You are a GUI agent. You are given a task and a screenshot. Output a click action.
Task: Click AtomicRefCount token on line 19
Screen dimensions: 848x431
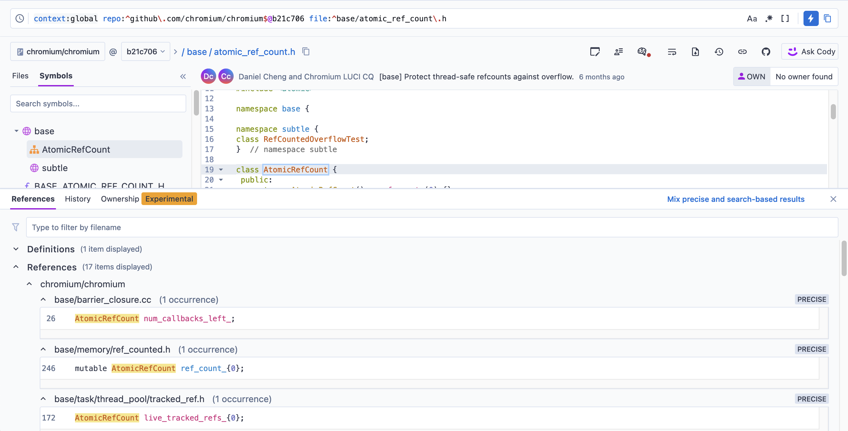tap(295, 169)
